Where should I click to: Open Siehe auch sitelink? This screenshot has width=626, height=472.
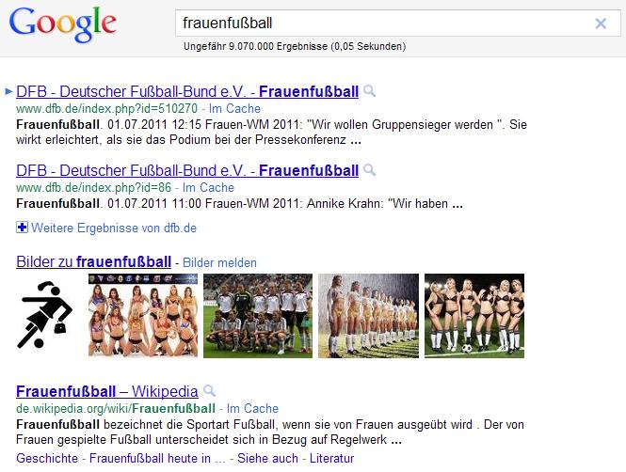[x=267, y=458]
